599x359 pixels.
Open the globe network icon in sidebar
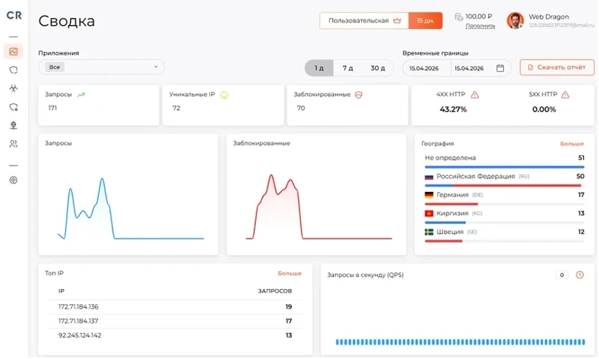(13, 125)
